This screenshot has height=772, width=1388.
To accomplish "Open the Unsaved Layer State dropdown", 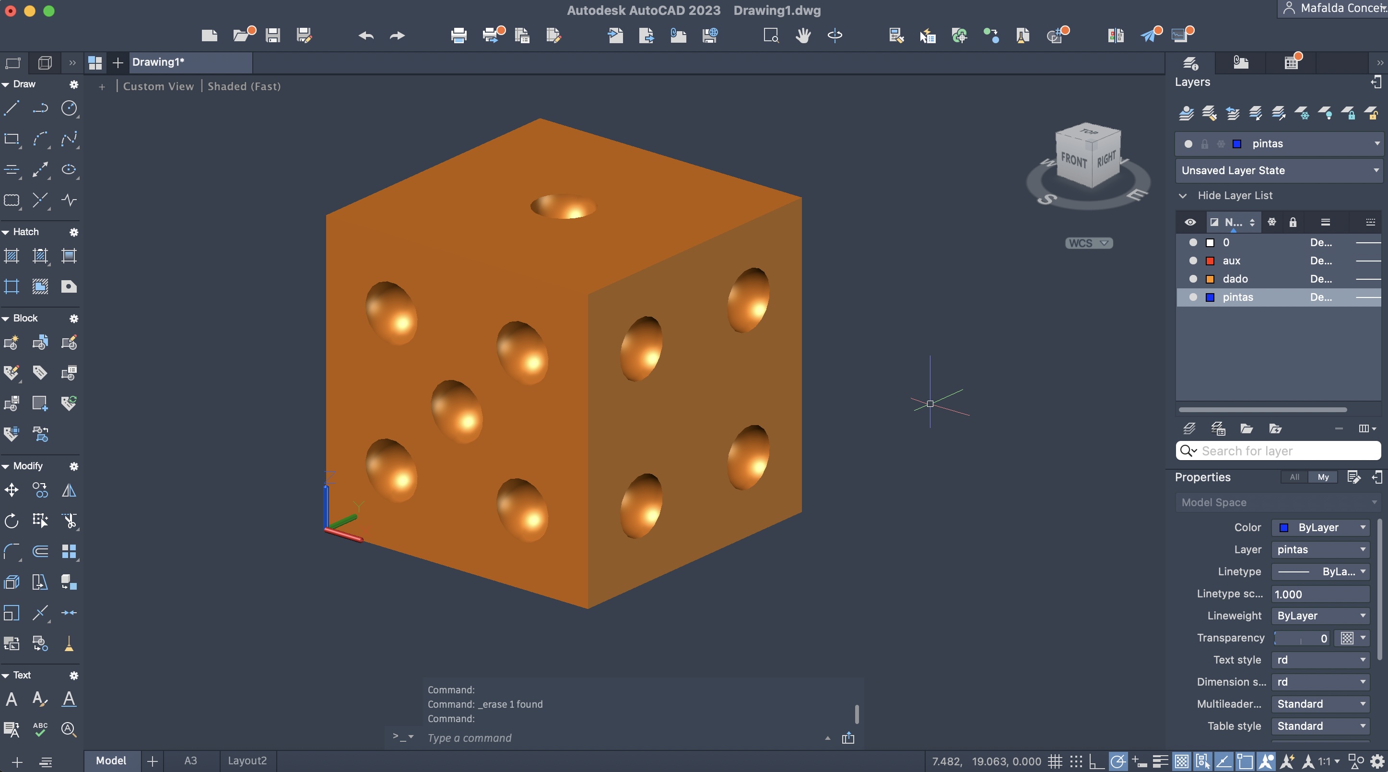I will pos(1278,170).
